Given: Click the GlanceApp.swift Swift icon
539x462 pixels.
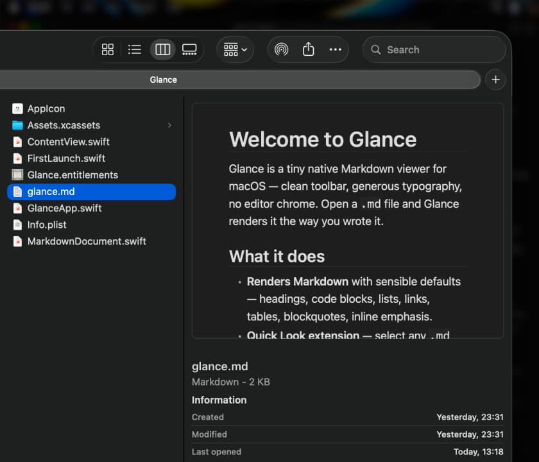Looking at the screenshot, I should coord(17,208).
